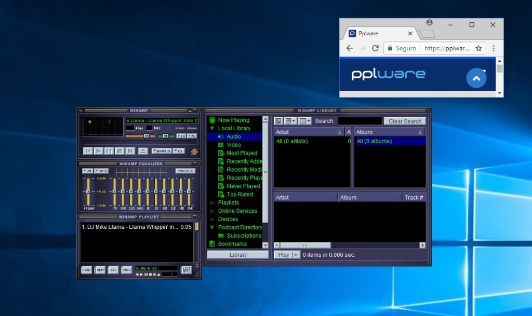Select Audio under Local Library

[234, 136]
